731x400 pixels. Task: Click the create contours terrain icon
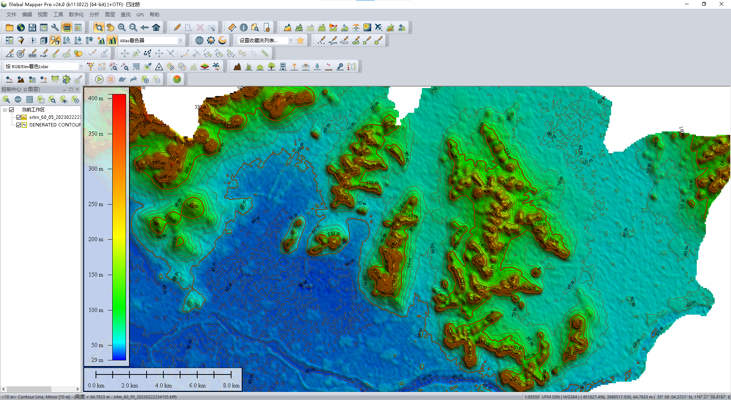point(299,27)
